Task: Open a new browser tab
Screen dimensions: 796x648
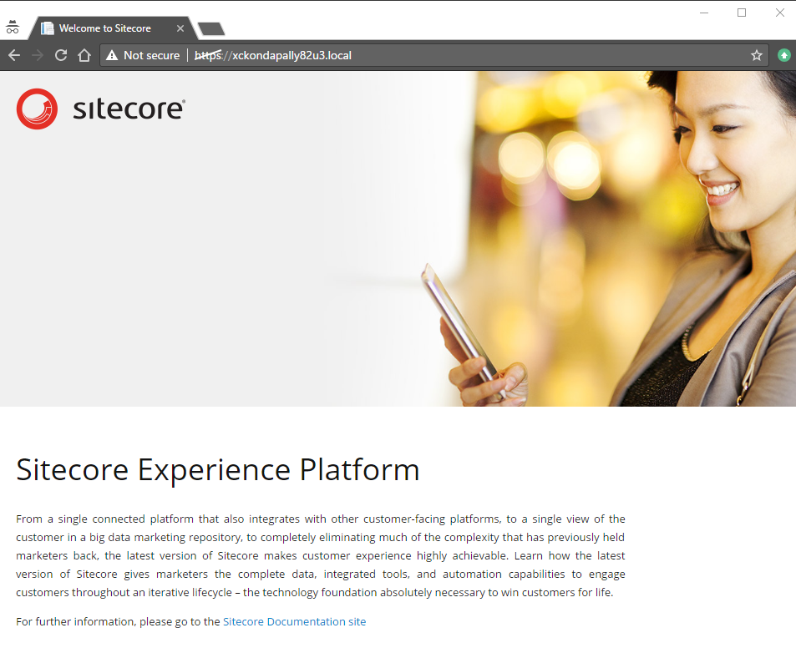Action: tap(211, 29)
